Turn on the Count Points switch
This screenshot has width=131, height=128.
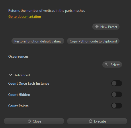pyautogui.click(x=117, y=106)
